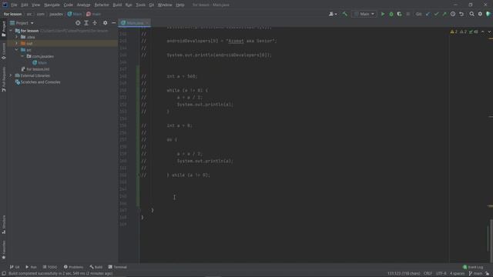Open the Refactor menu
Image resolution: width=493 pixels, height=277 pixels.
101,5
